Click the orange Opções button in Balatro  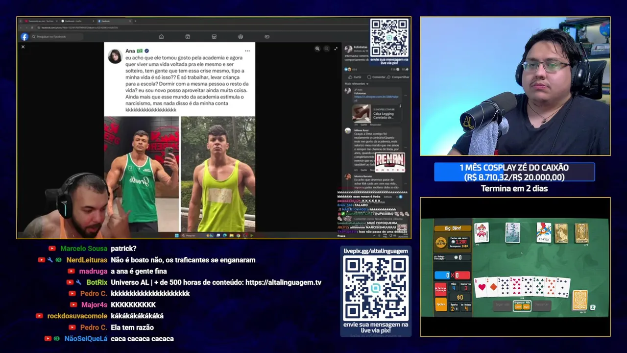point(440,304)
